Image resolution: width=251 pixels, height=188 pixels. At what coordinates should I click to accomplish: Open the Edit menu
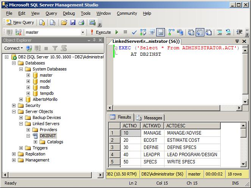(22, 13)
